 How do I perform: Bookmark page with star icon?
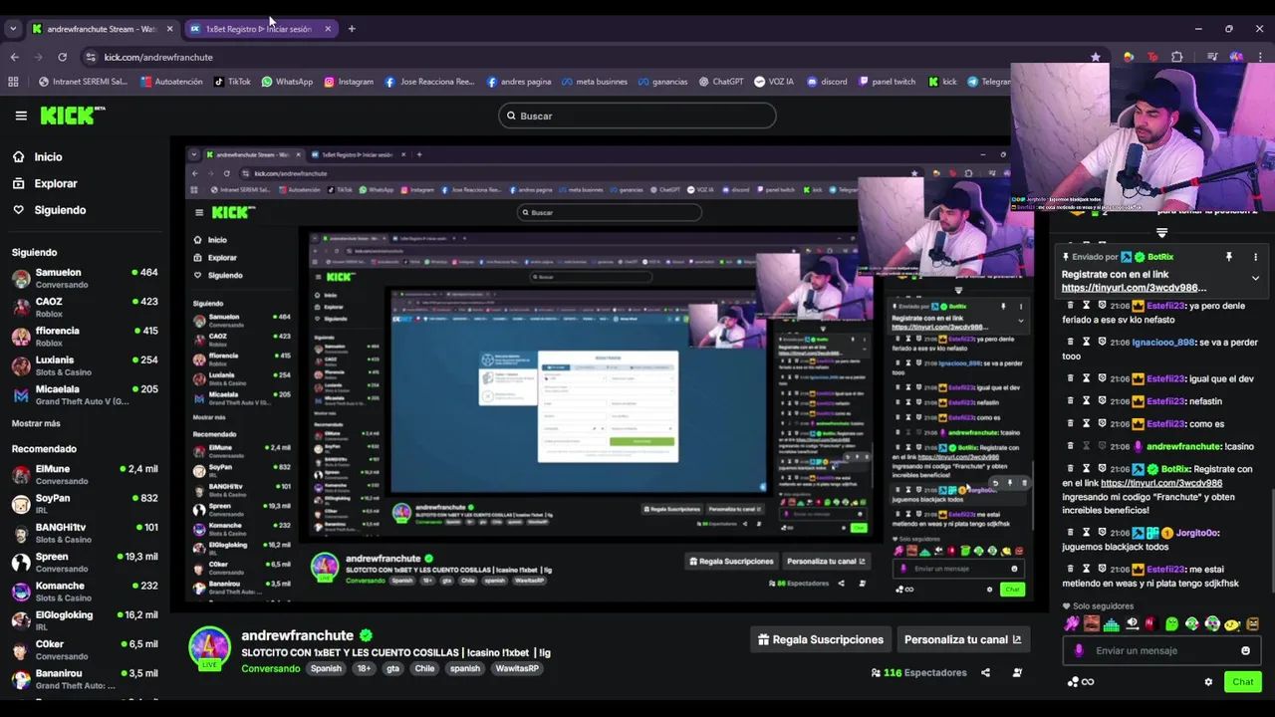point(1096,57)
